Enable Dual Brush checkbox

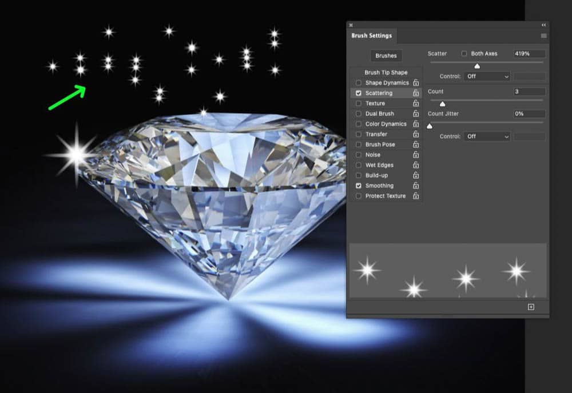click(x=359, y=114)
